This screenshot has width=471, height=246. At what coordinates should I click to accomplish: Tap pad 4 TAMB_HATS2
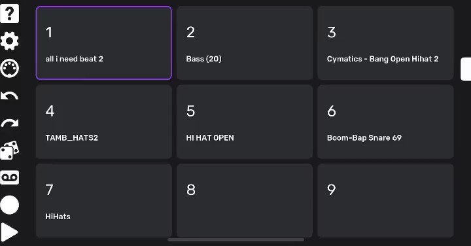tap(104, 122)
